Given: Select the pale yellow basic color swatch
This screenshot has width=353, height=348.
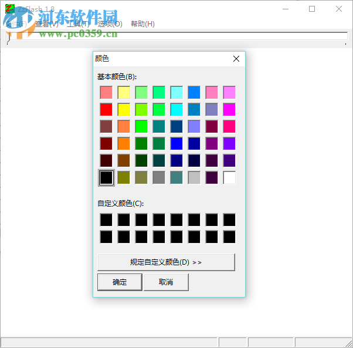Looking at the screenshot, I should (x=124, y=92).
